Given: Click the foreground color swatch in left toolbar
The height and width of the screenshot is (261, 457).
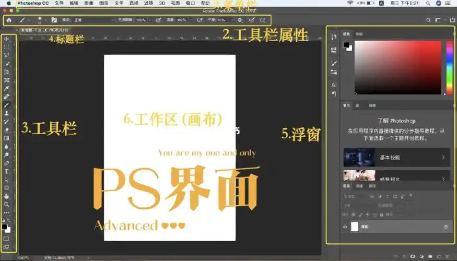Looking at the screenshot, I should (x=4, y=227).
